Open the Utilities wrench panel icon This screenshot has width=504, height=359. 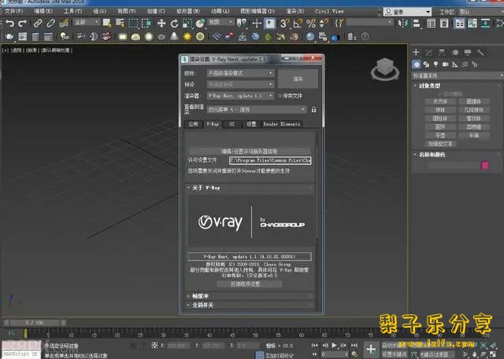(480, 53)
